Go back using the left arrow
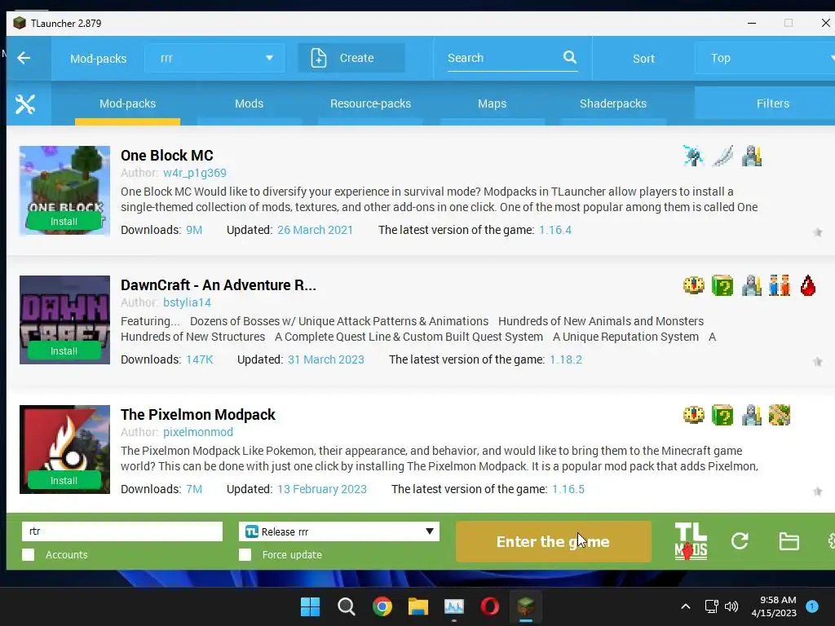The width and height of the screenshot is (835, 626). pos(24,58)
